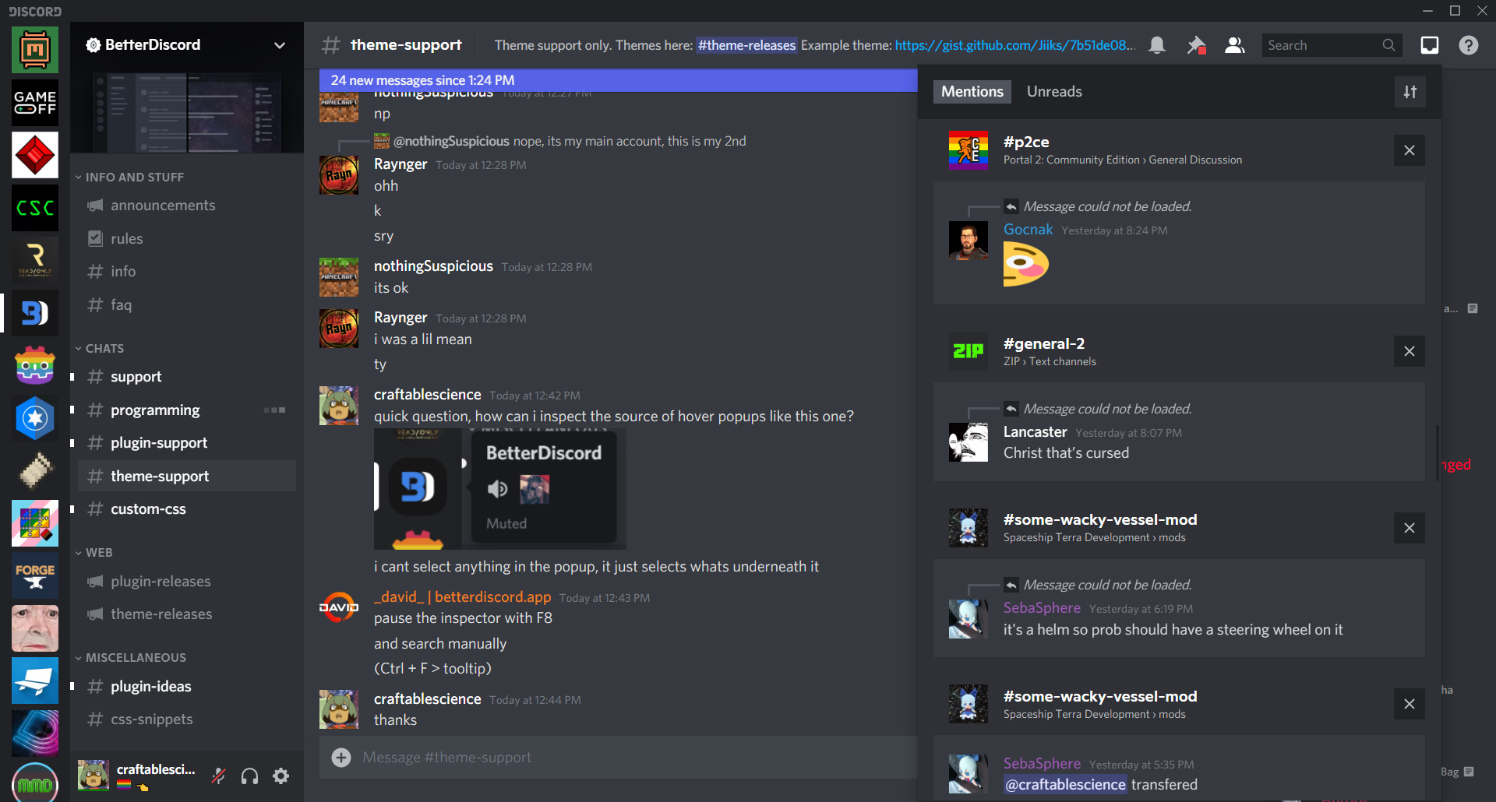Open the Discord inbox
Screen dimensions: 1496x802
(1429, 45)
